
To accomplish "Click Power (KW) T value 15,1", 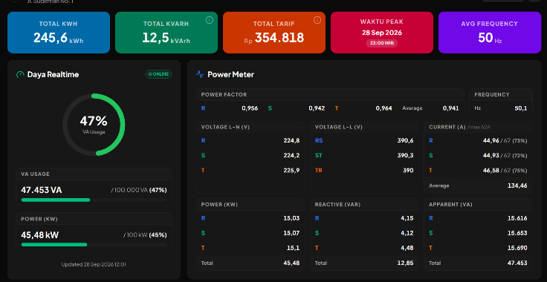I will [x=294, y=248].
